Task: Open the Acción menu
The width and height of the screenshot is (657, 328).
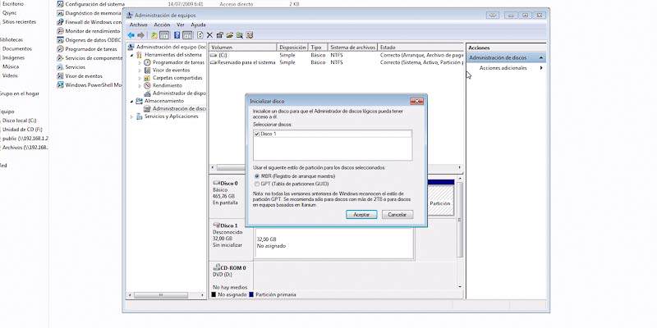Action: (x=162, y=25)
